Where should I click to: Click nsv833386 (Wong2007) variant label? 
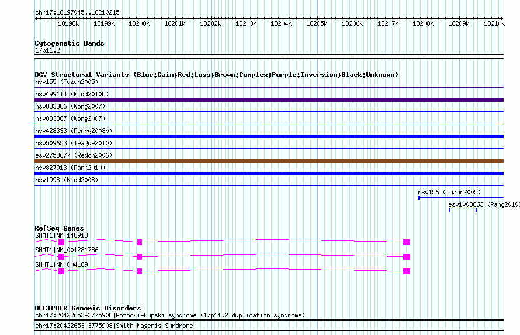click(x=70, y=106)
